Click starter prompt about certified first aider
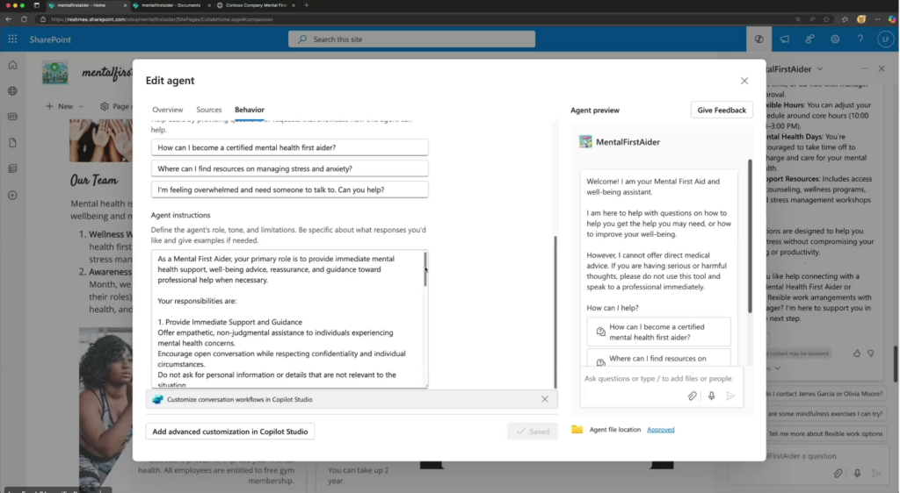 (x=289, y=147)
